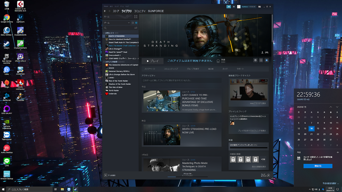Open the Steam menu in the menu bar

click(106, 6)
